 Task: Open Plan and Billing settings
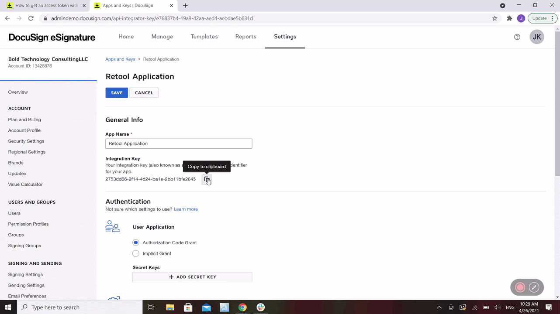(x=24, y=119)
